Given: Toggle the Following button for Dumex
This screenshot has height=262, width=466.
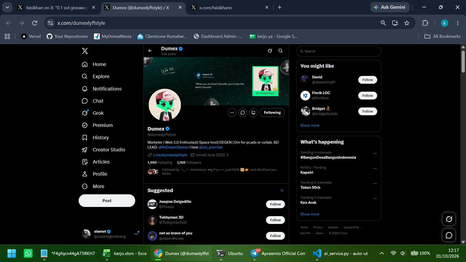Looking at the screenshot, I should point(272,113).
